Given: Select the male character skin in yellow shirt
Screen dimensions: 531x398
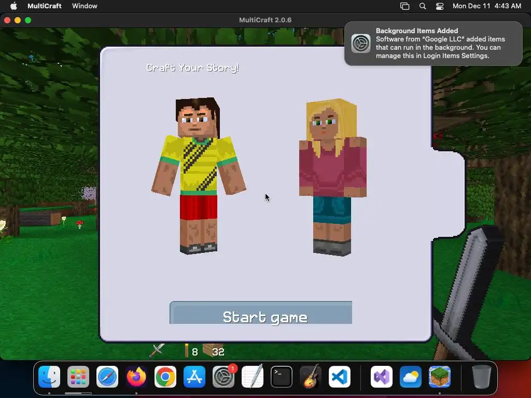Looking at the screenshot, I should click(199, 176).
